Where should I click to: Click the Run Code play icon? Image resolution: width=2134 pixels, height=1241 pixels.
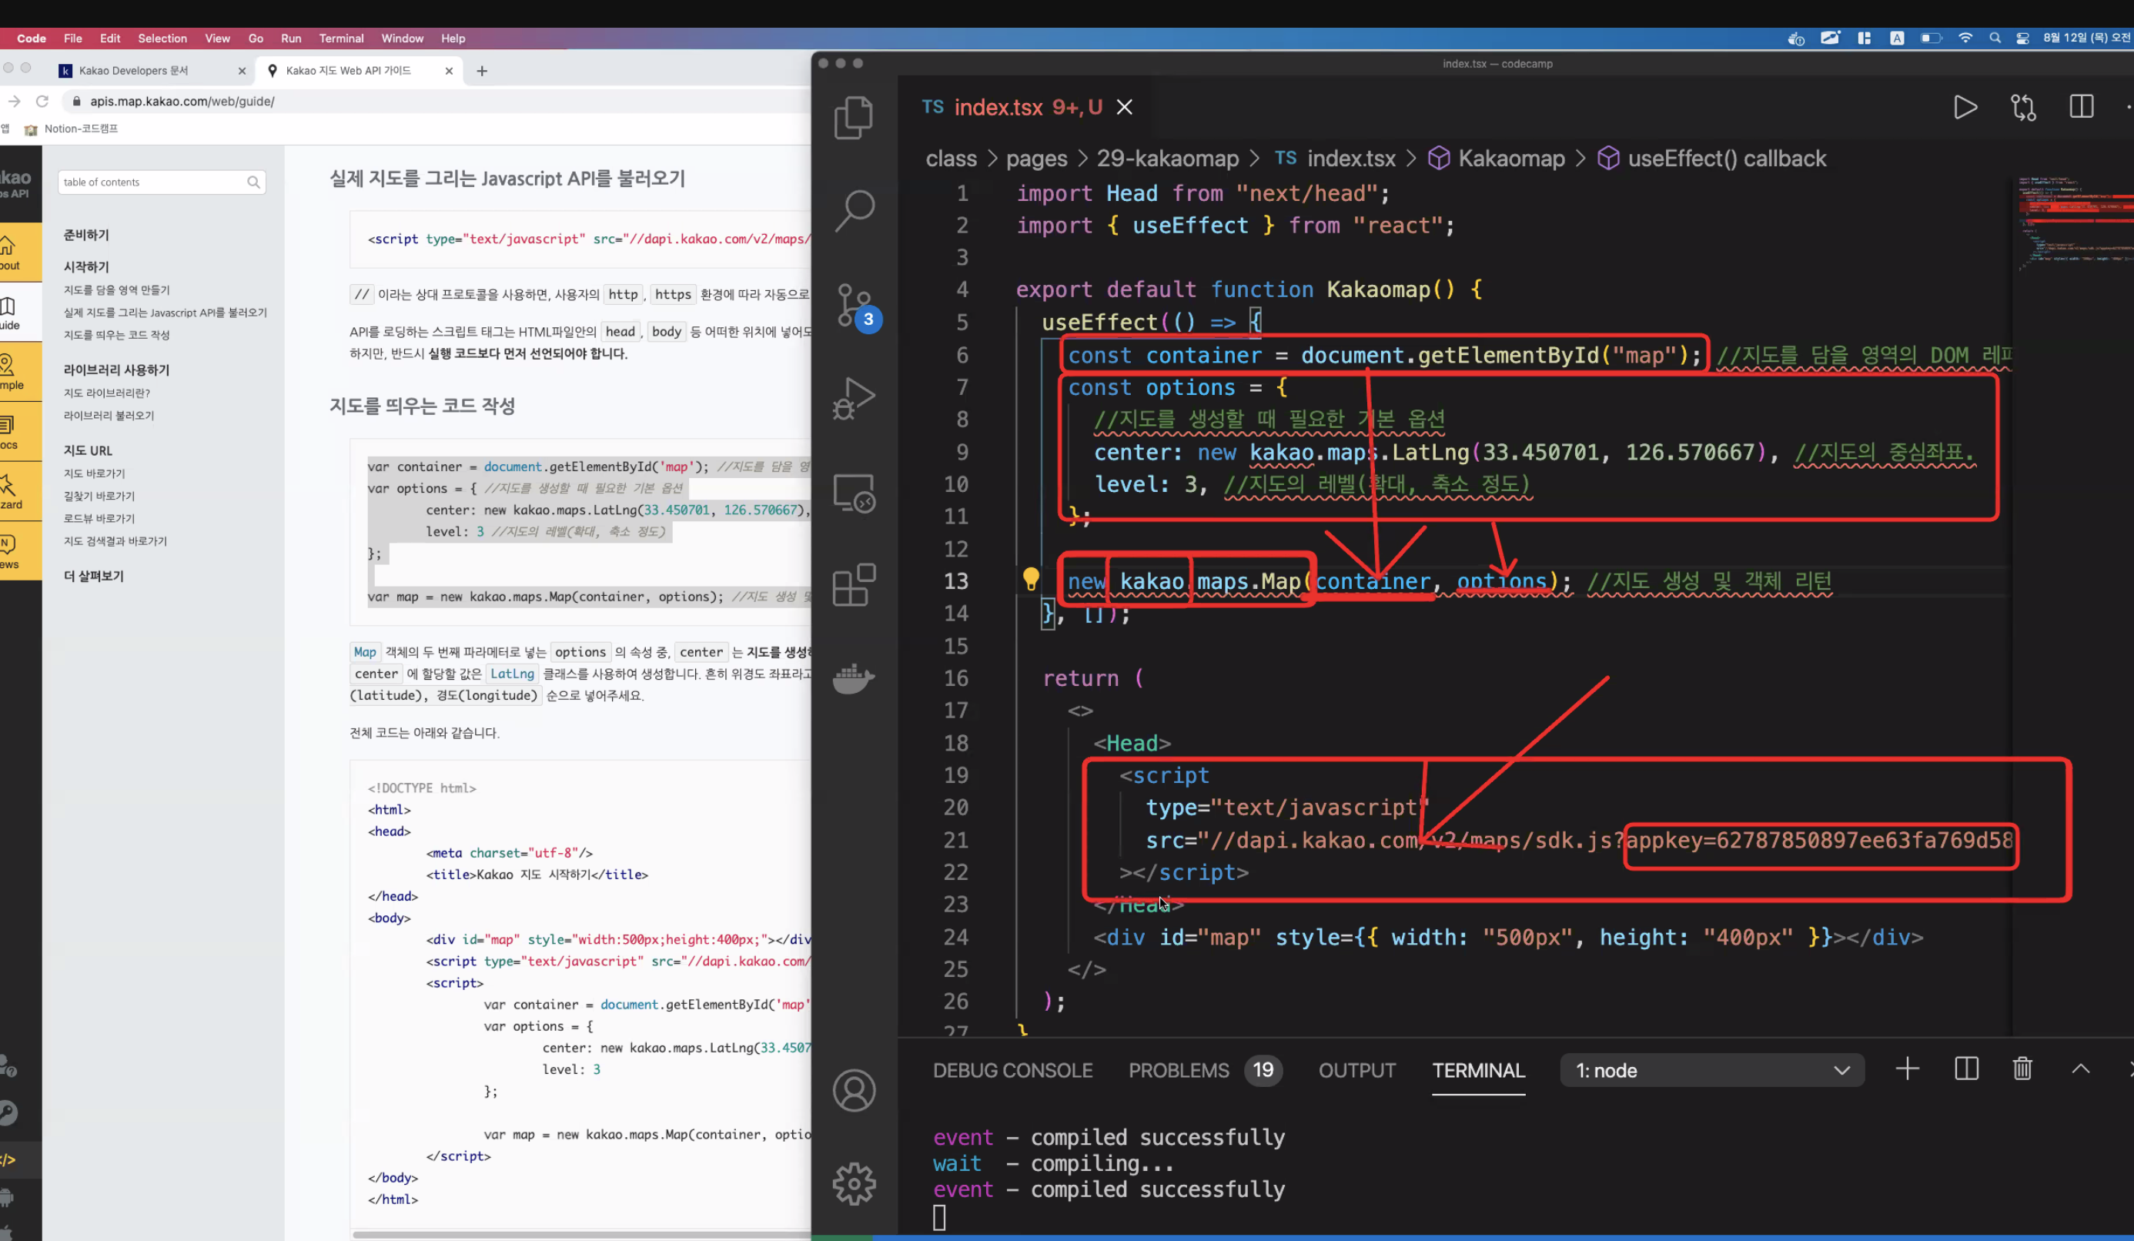(x=1965, y=108)
